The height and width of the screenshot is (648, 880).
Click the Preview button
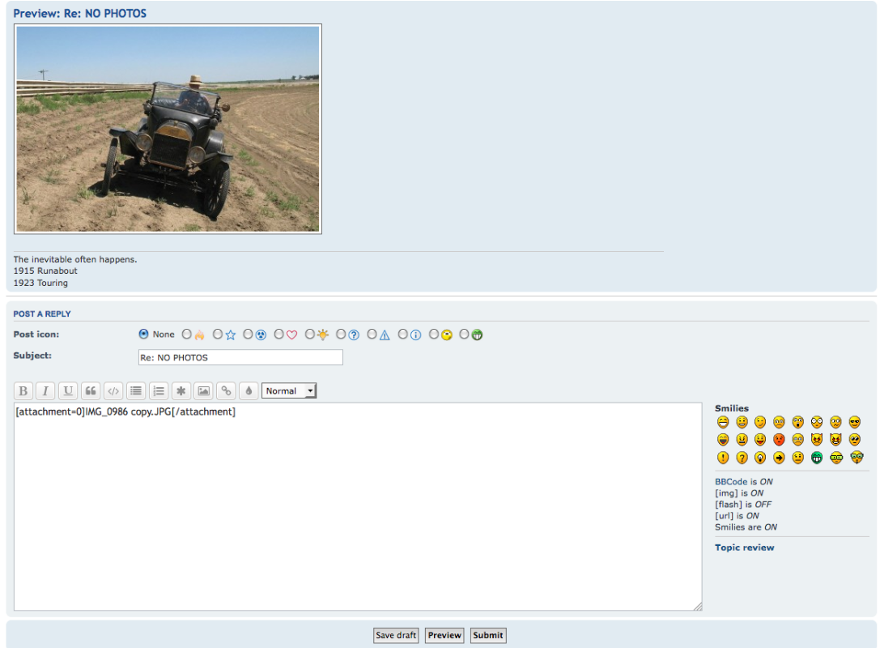444,636
